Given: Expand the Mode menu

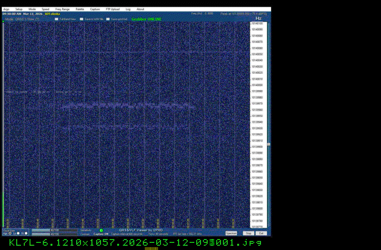Looking at the screenshot, I should [32, 9].
